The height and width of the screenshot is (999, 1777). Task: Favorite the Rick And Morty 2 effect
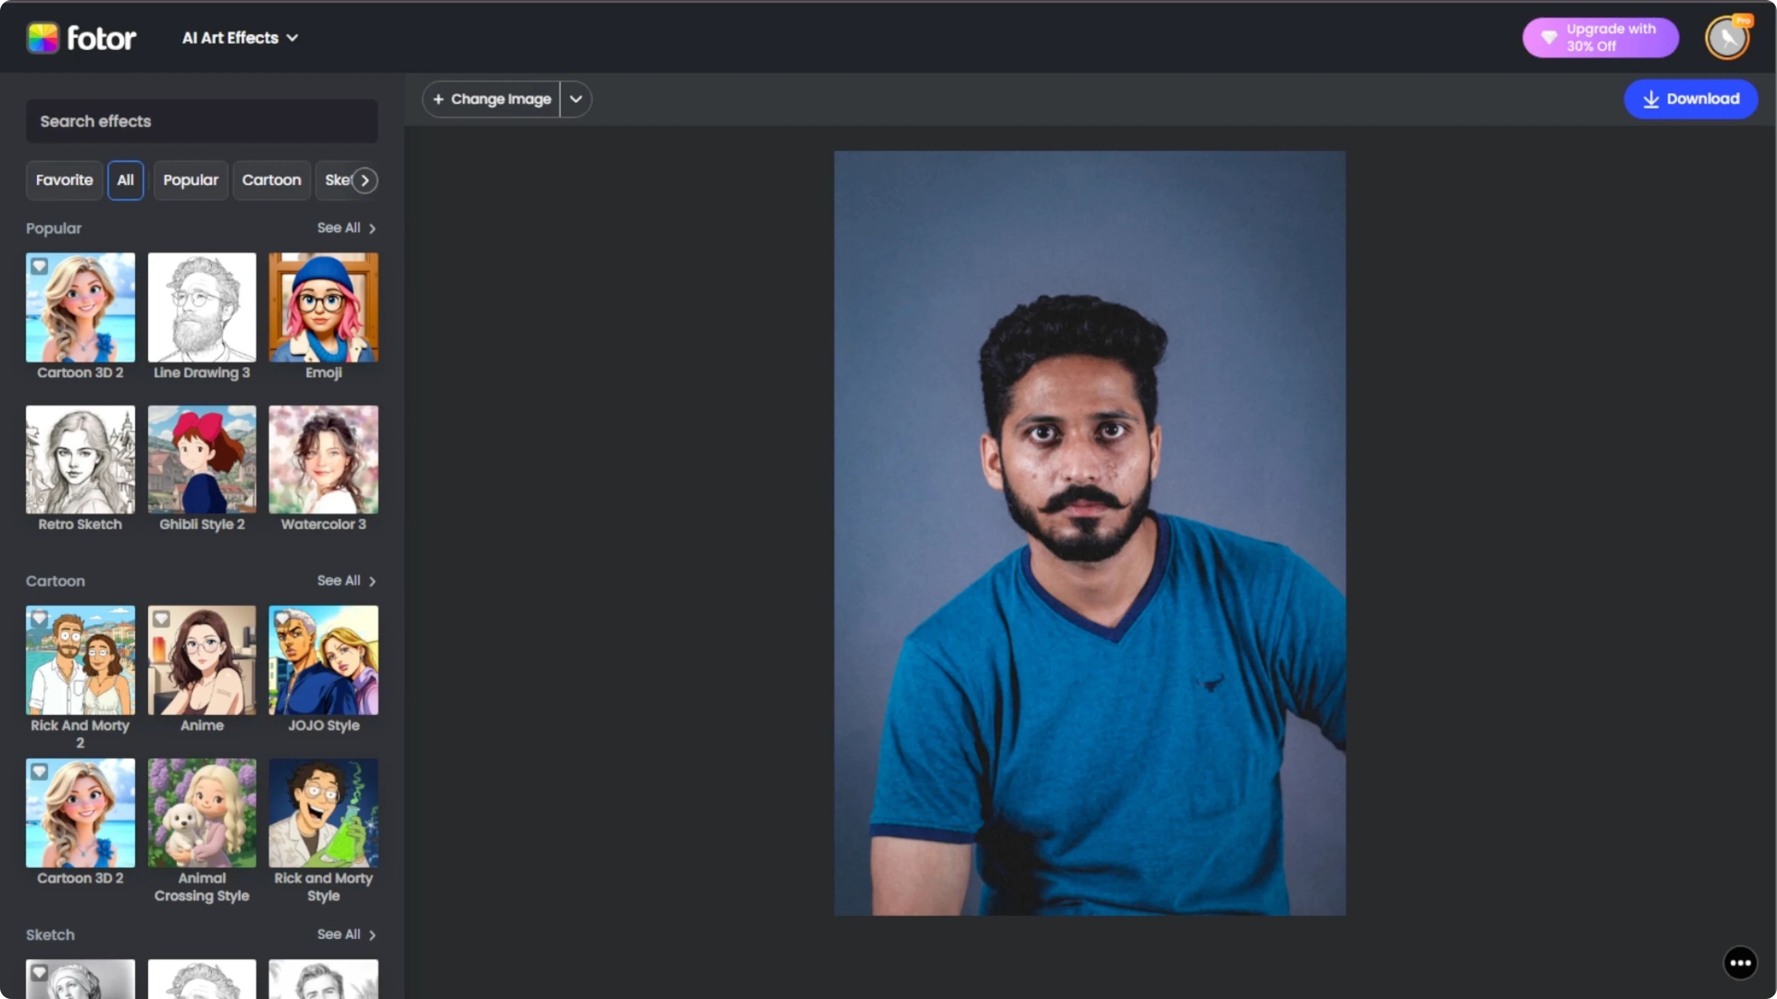pos(39,618)
